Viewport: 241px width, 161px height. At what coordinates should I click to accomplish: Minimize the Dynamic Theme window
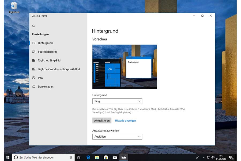coord(194,16)
